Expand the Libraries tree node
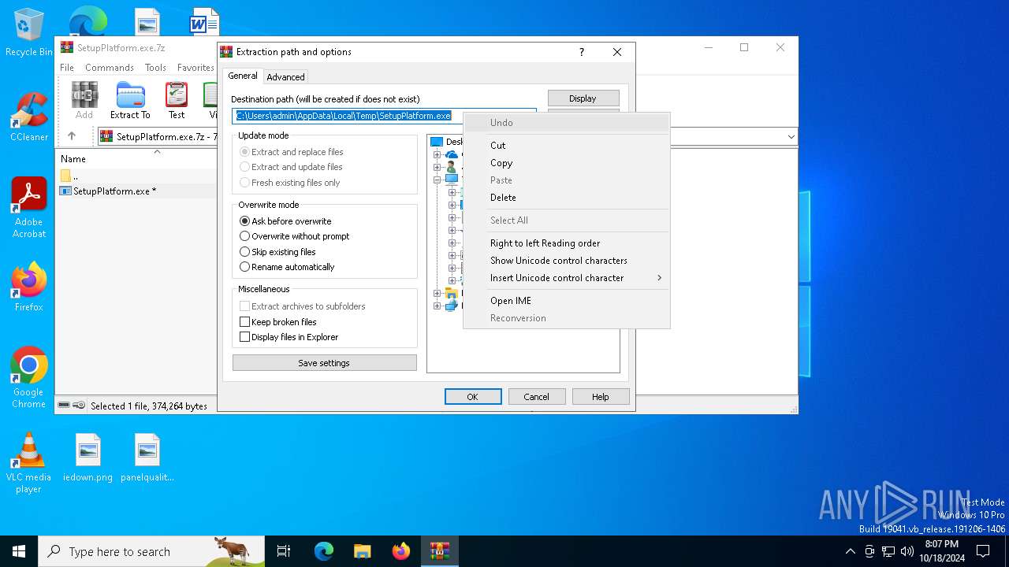 [x=437, y=293]
